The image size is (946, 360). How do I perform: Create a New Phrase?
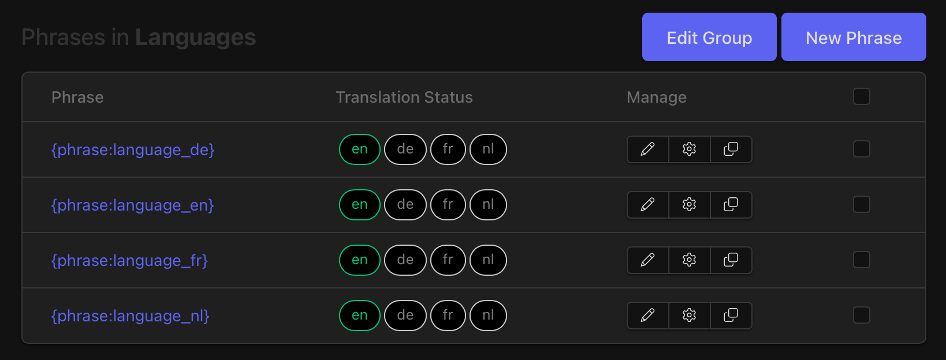click(854, 37)
